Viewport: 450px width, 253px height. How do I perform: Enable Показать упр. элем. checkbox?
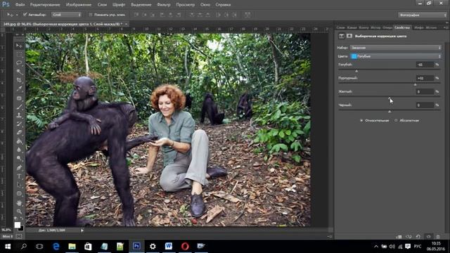91,15
